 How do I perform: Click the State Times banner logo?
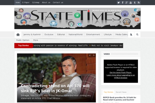(78, 18)
